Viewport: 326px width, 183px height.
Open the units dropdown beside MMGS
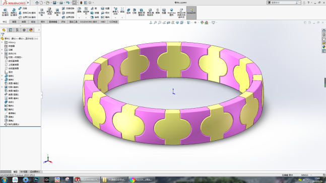pyautogui.click(x=311, y=175)
